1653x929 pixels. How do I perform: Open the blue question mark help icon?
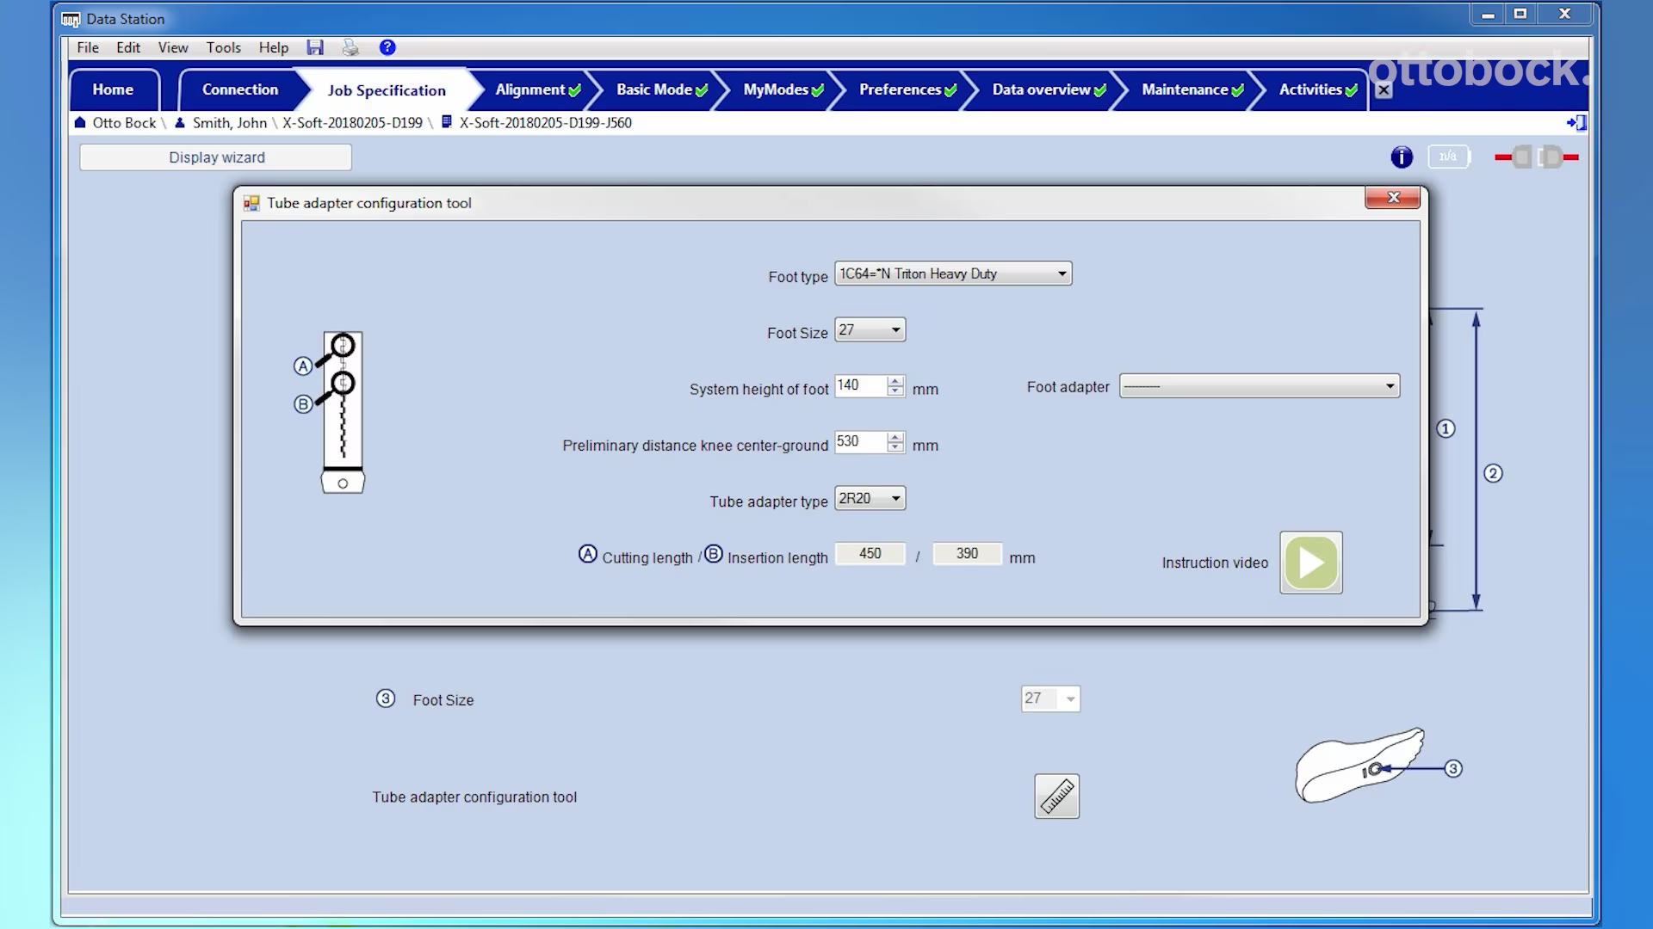click(x=387, y=47)
